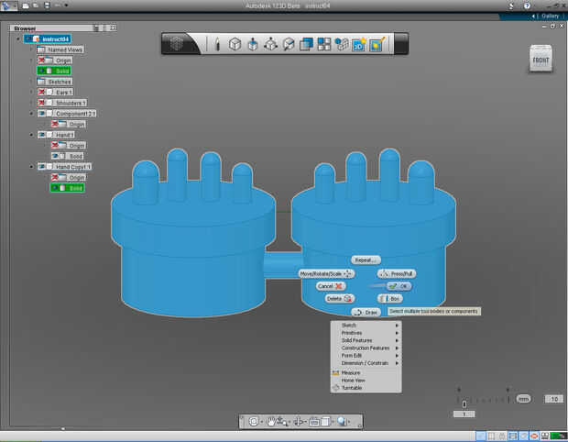Open the Materials paintbrush icon
The image size is (568, 442).
[x=377, y=44]
